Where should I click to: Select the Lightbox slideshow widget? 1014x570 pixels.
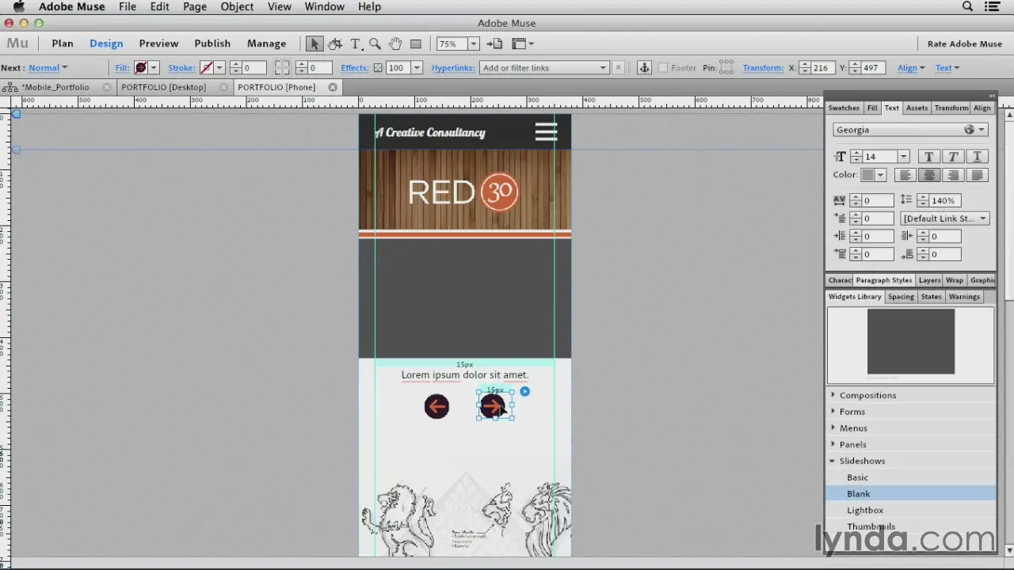(x=910, y=510)
